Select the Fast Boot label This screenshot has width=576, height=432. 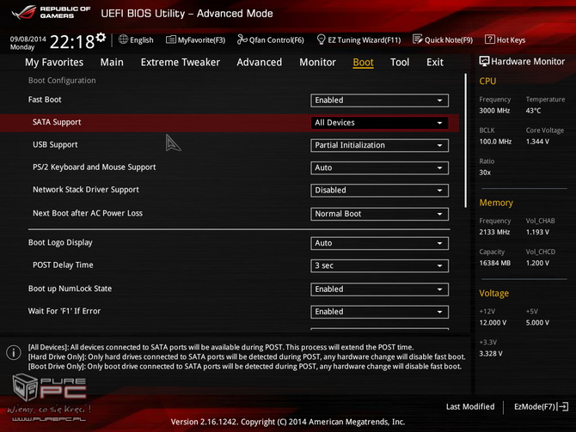45,100
